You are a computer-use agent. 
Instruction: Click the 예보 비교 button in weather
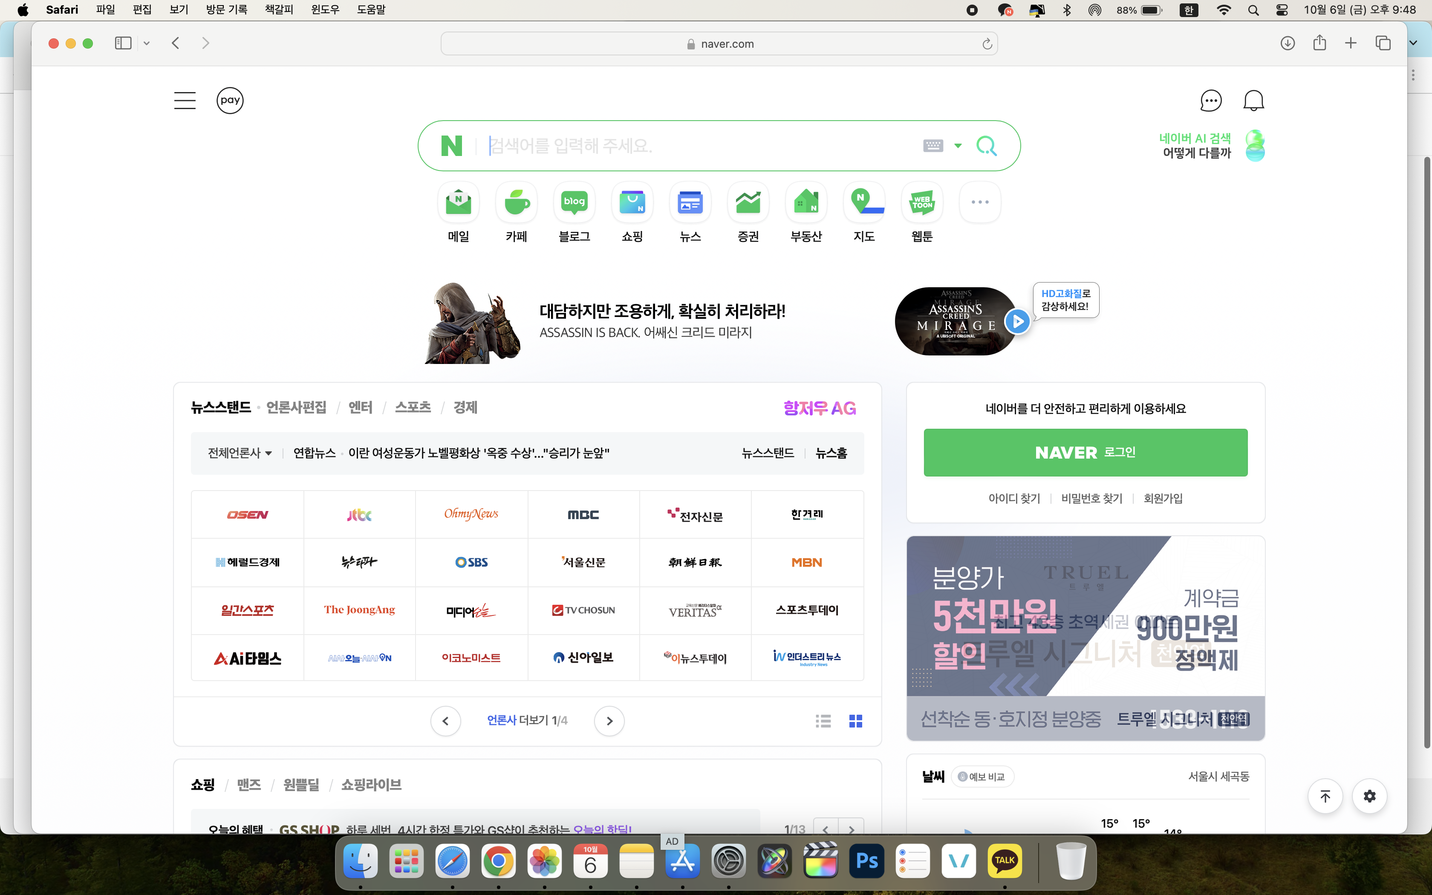982,777
